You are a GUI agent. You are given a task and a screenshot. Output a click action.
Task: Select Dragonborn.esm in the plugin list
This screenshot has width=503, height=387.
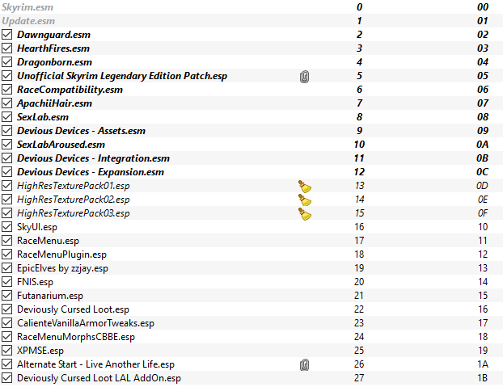click(x=54, y=62)
